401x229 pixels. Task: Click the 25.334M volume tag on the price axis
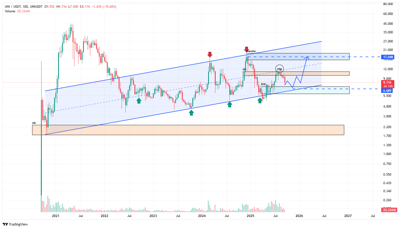pyautogui.click(x=389, y=210)
